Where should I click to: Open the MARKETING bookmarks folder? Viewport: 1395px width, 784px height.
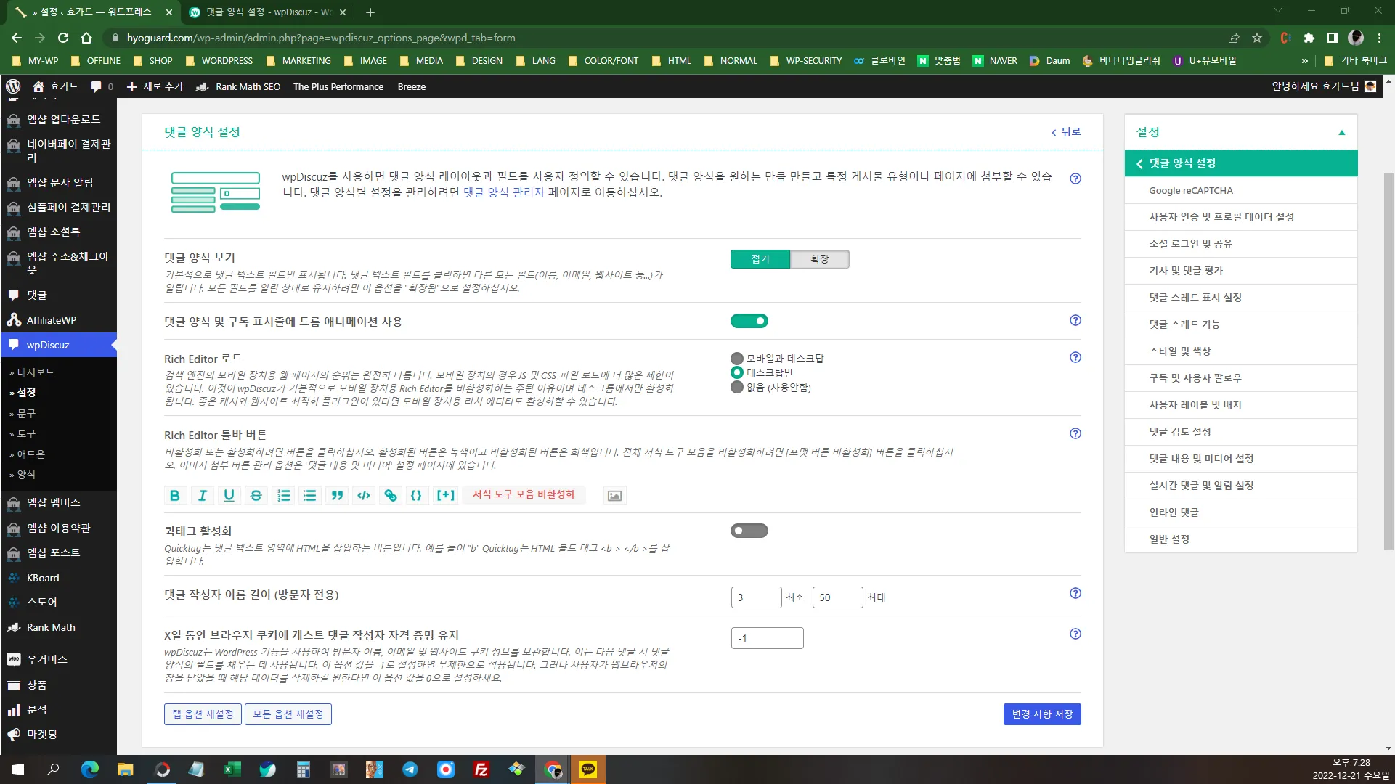(x=298, y=61)
